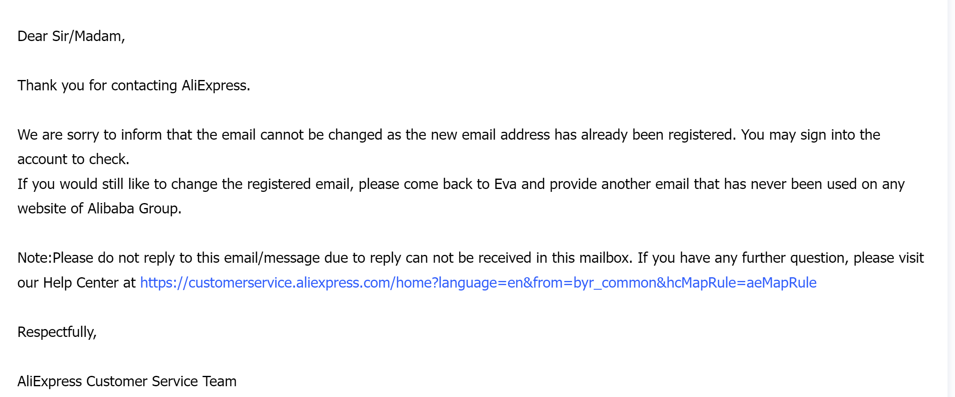Click the "Respectfully," closing line
Image resolution: width=955 pixels, height=397 pixels.
pos(57,332)
